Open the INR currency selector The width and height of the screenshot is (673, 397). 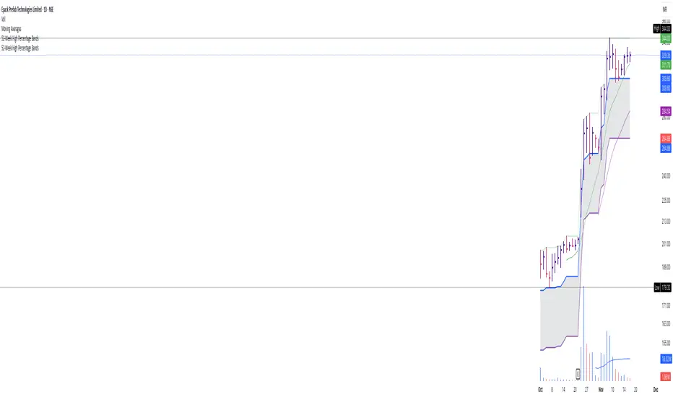click(663, 10)
